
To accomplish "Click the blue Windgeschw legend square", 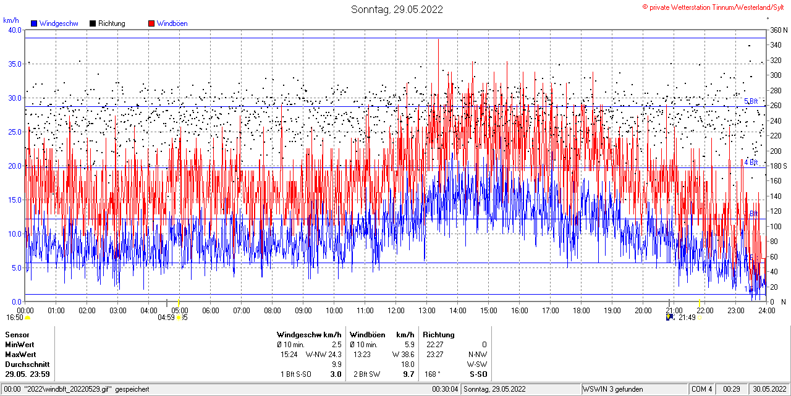I will tap(34, 23).
